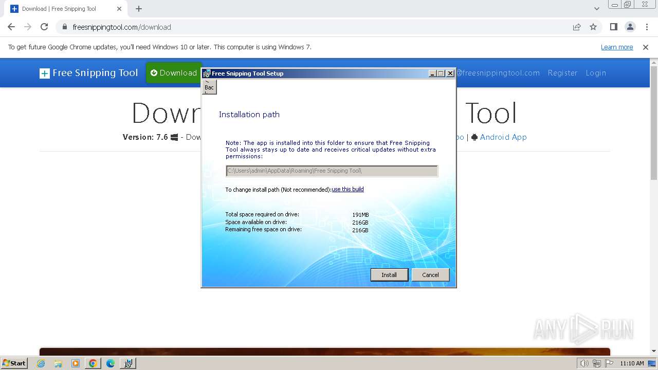
Task: Click the address bar URL
Action: pos(122,27)
